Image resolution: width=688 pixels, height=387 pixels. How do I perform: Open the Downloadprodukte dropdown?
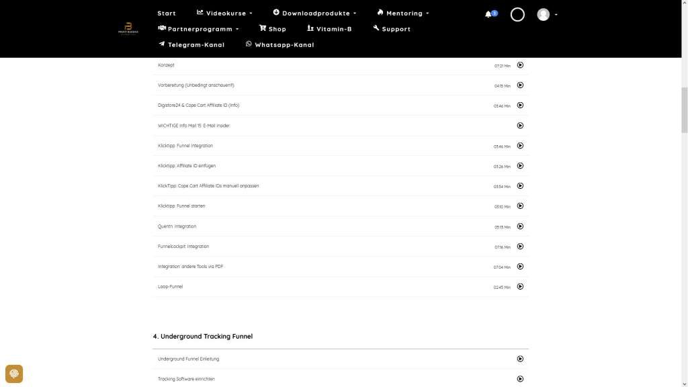tap(315, 13)
